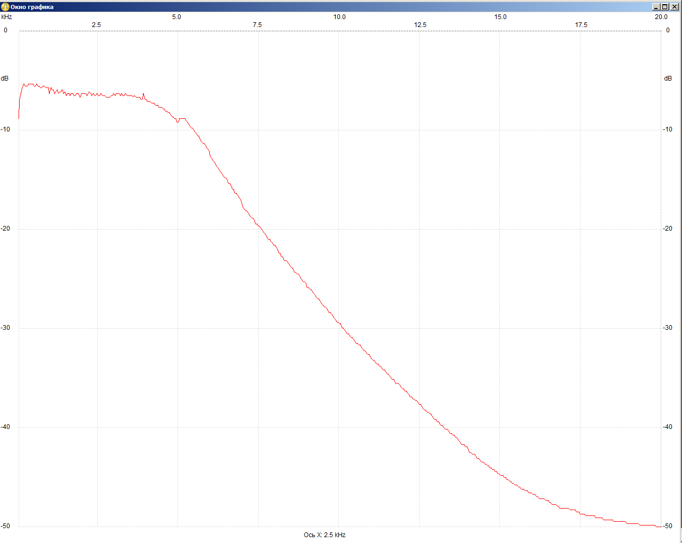The height and width of the screenshot is (543, 682).
Task: Select the 10.0 frequency axis label
Action: click(339, 17)
